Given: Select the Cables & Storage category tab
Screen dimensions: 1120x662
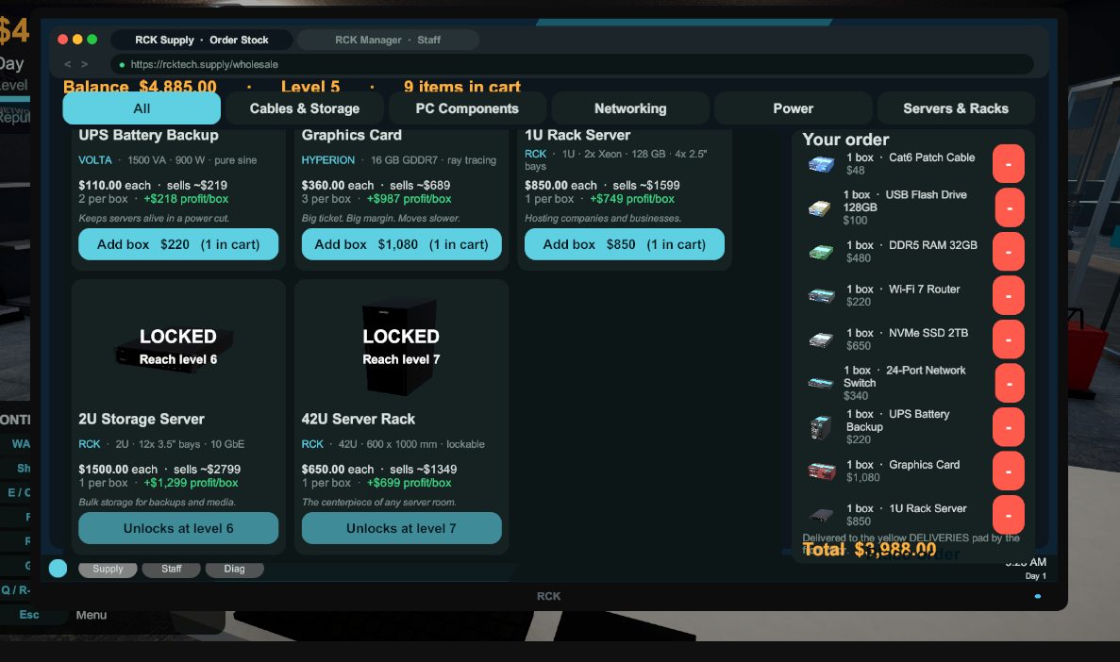Looking at the screenshot, I should pyautogui.click(x=304, y=108).
